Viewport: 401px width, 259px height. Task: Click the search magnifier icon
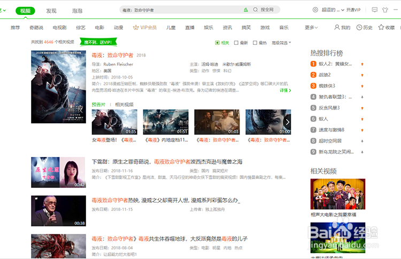click(255, 10)
